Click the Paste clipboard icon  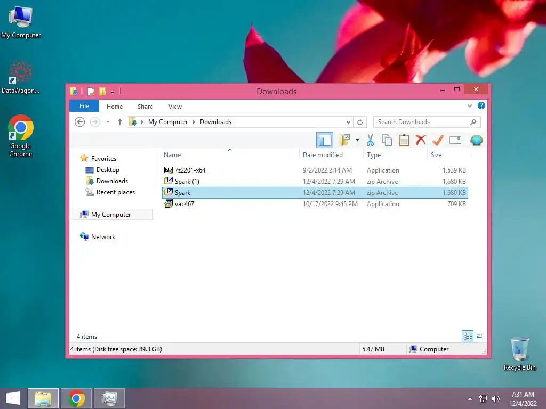pos(404,140)
